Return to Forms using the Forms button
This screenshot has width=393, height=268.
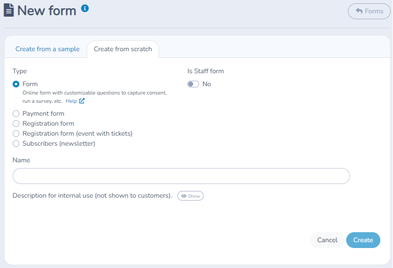369,11
